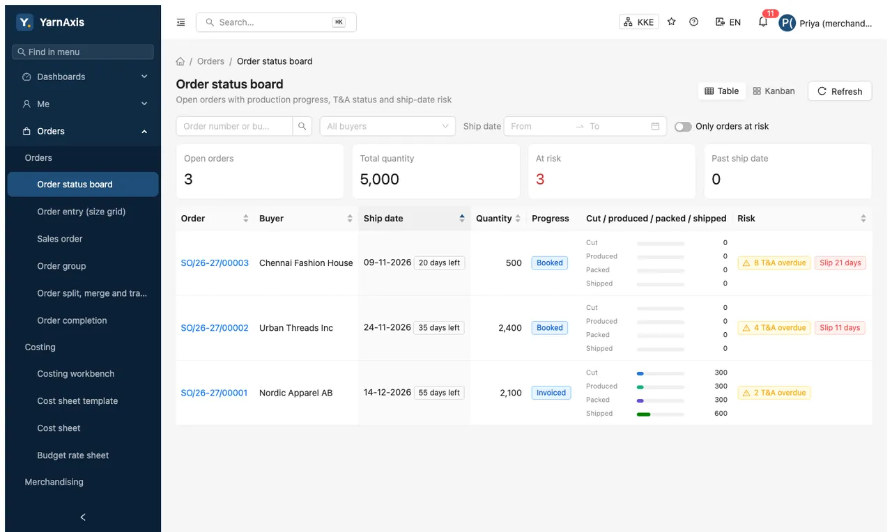Open Sales order menu item
892x532 pixels.
[x=83, y=239]
